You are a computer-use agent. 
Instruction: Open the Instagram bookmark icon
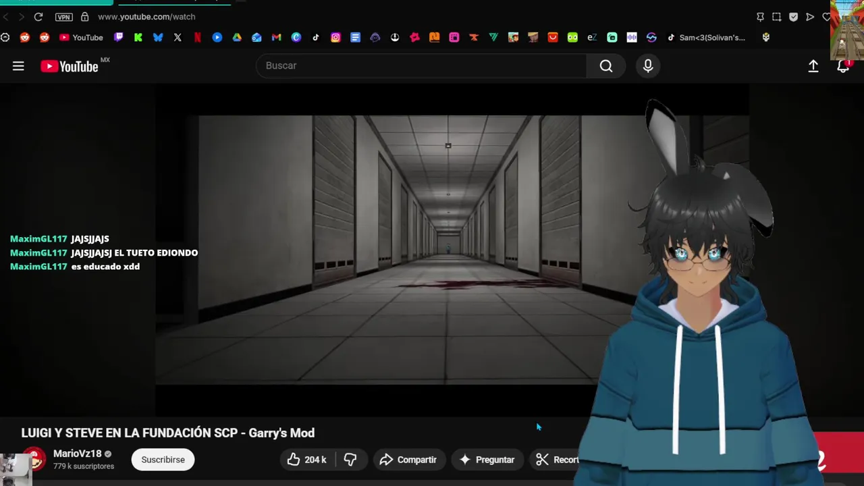(335, 38)
